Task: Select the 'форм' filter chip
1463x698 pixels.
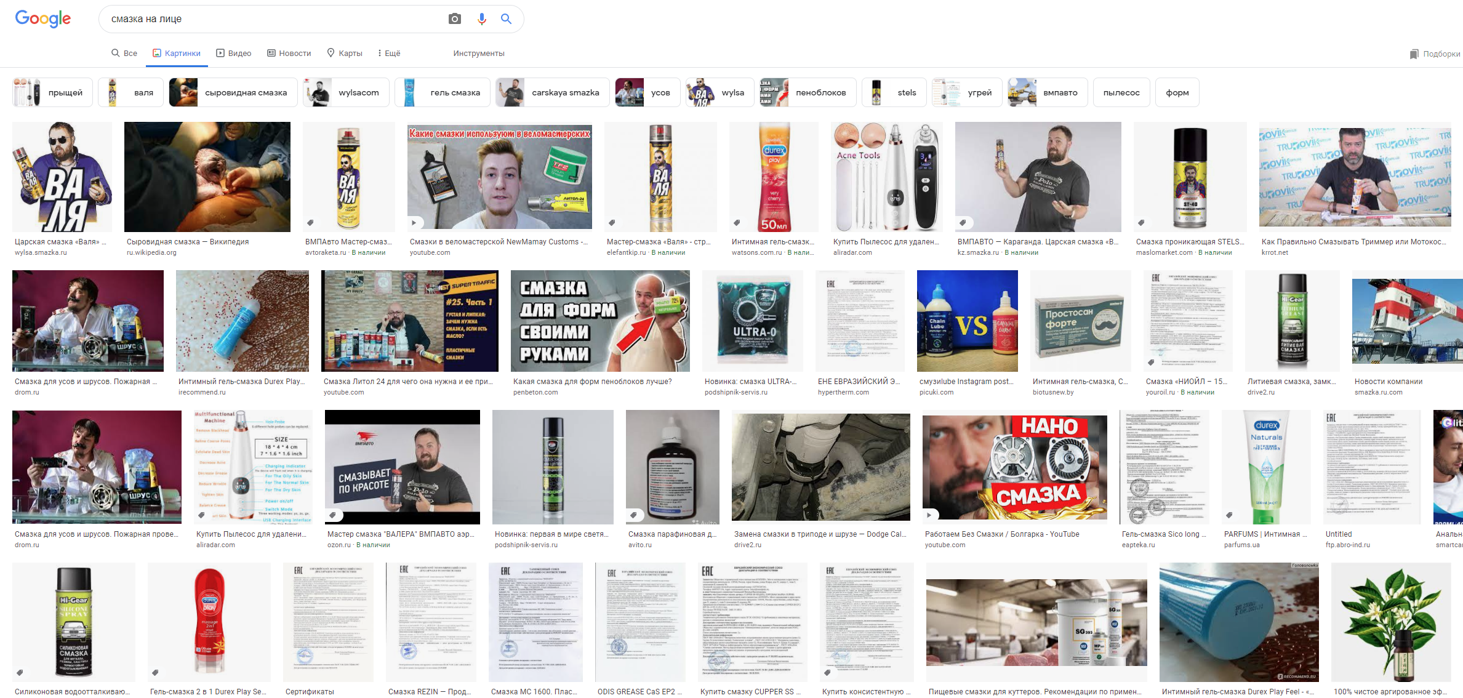Action: click(x=1177, y=92)
